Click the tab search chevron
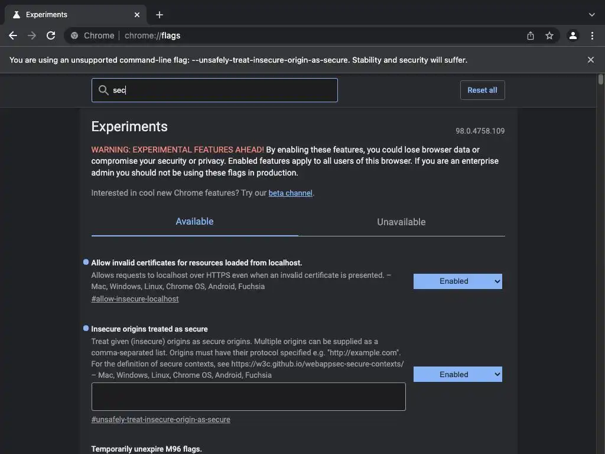 click(591, 15)
